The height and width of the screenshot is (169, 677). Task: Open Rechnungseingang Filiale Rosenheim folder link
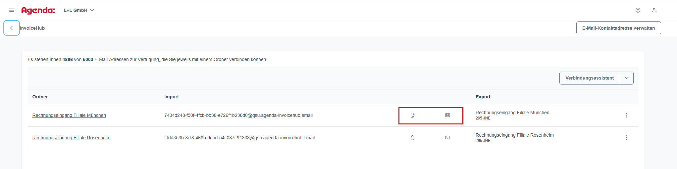click(x=71, y=138)
